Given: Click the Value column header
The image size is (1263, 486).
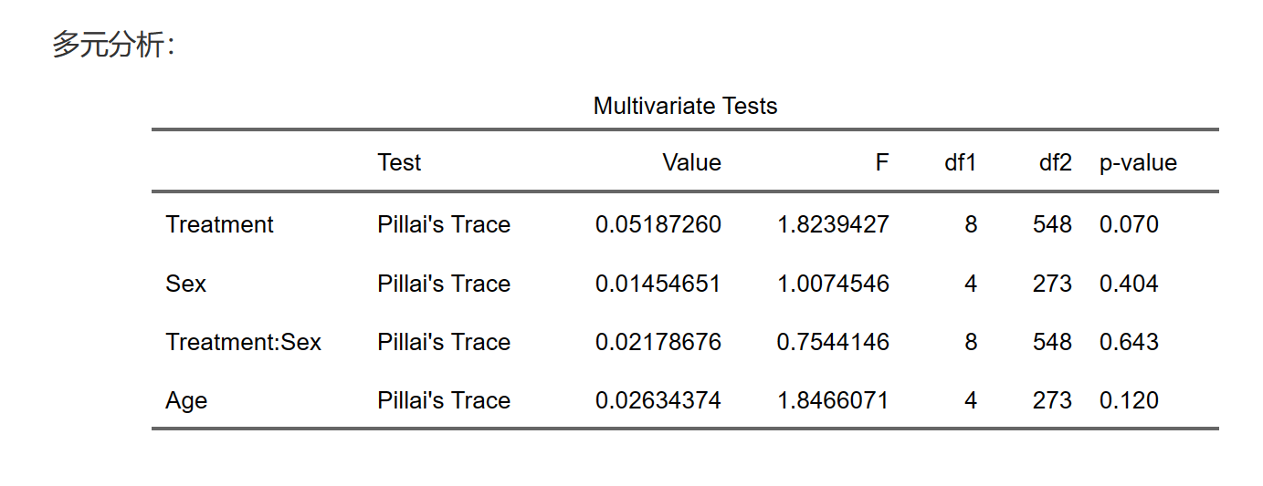Looking at the screenshot, I should coord(691,163).
